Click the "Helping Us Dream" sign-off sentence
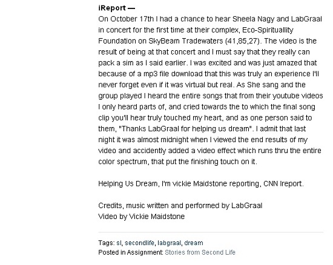The width and height of the screenshot is (333, 265). point(201,183)
